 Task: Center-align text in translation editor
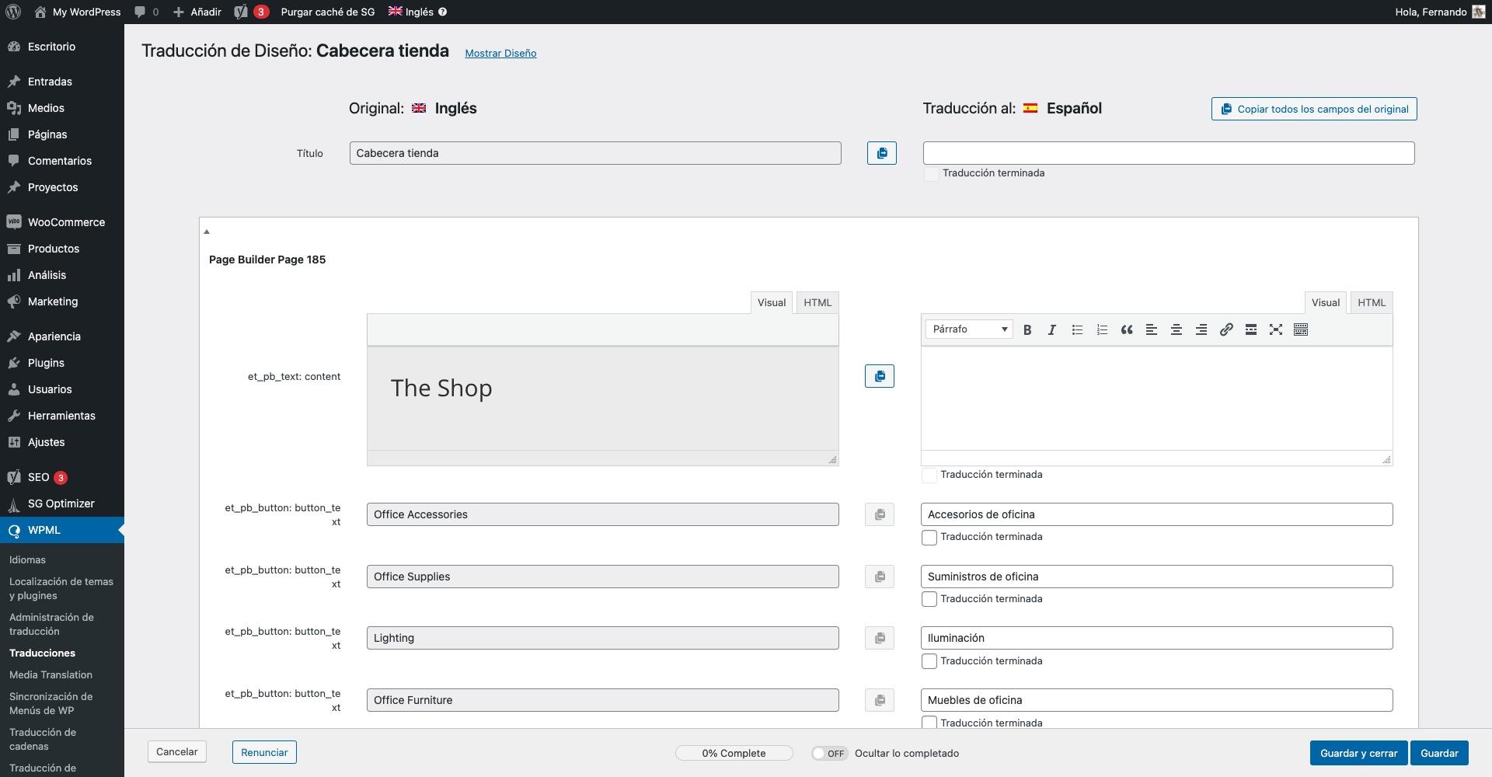pyautogui.click(x=1177, y=329)
